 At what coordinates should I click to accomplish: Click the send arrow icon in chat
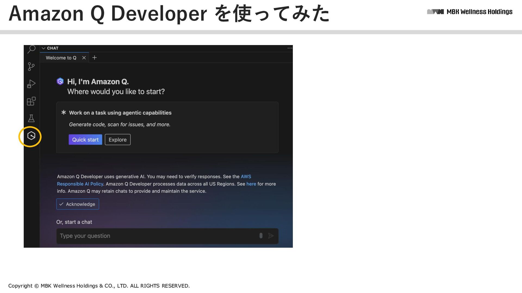(271, 236)
